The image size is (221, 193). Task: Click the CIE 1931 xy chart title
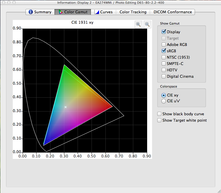pyautogui.click(x=82, y=23)
